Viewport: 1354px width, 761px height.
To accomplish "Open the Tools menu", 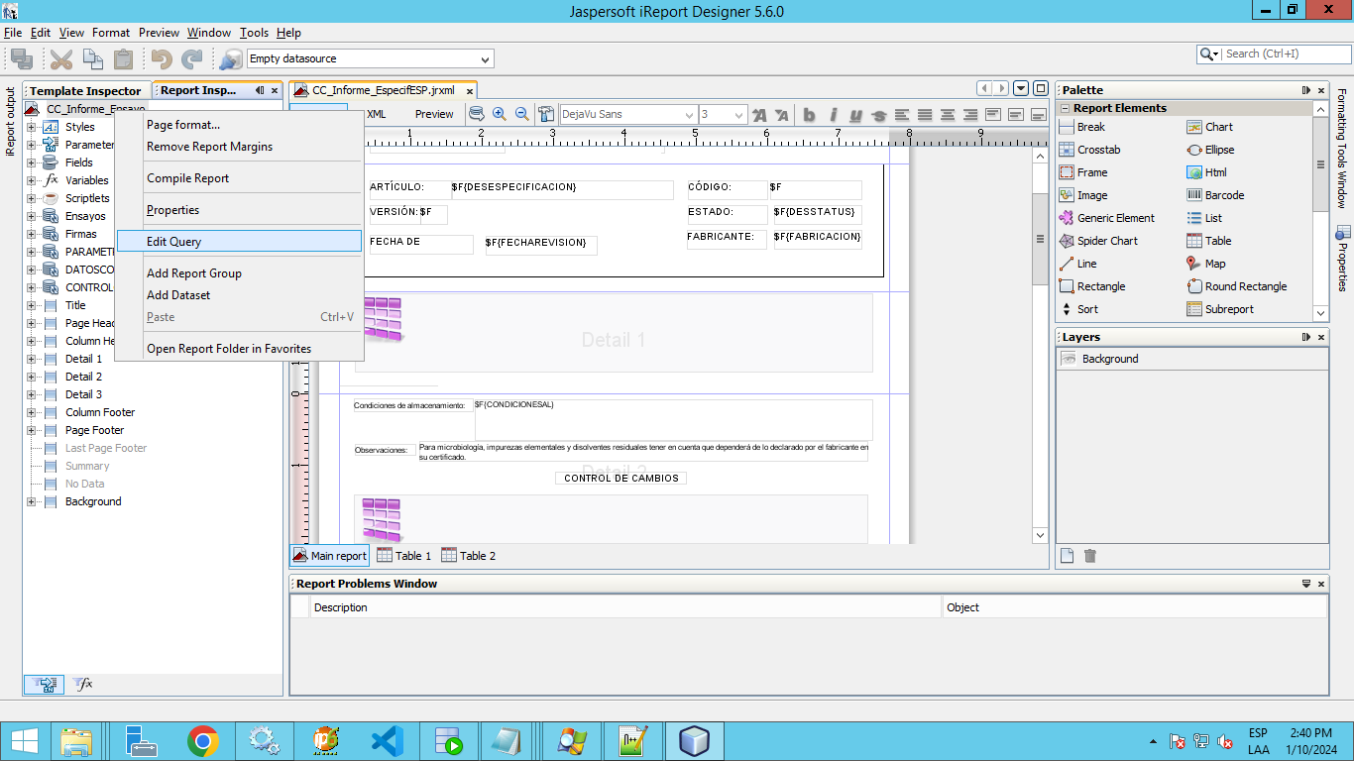I will coord(254,33).
